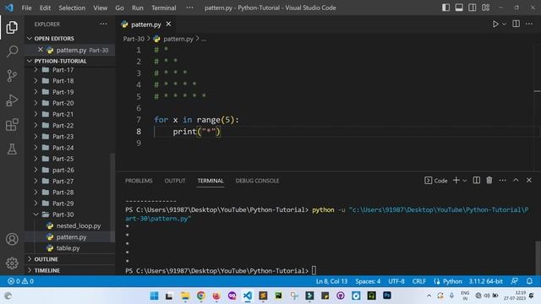
Task: Open editor More Actions ellipsis
Action: tap(529, 24)
